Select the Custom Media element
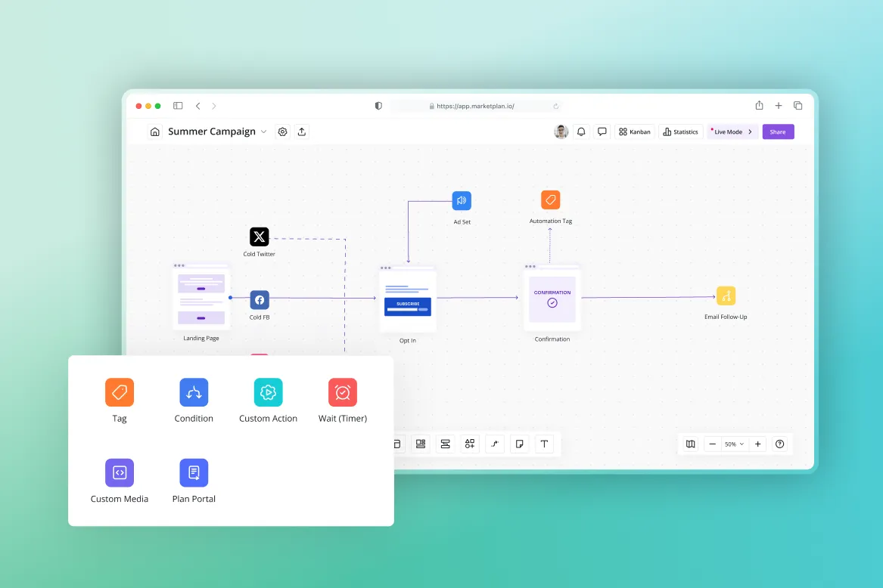This screenshot has height=588, width=883. (120, 472)
